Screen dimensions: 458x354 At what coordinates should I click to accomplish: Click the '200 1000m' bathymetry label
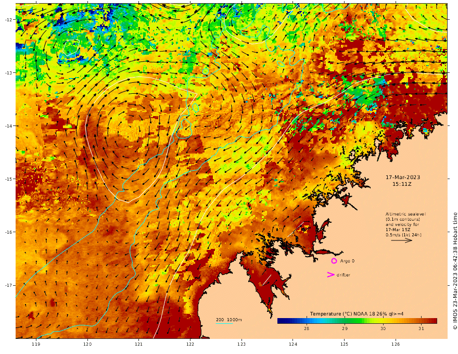pyautogui.click(x=228, y=320)
